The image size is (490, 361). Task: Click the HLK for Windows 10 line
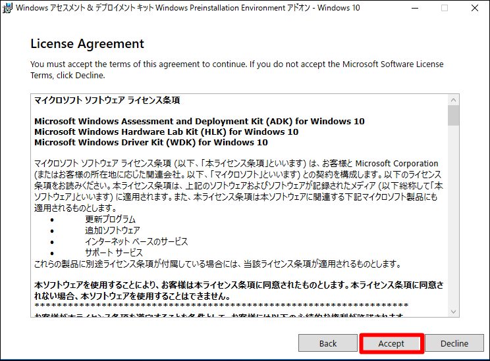pyautogui.click(x=166, y=132)
